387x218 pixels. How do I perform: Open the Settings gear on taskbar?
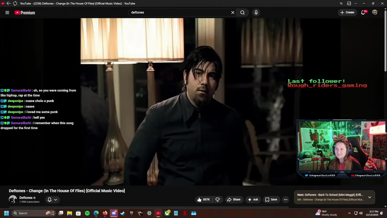[149, 213]
